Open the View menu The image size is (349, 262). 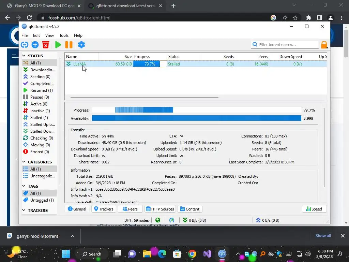pos(49,35)
